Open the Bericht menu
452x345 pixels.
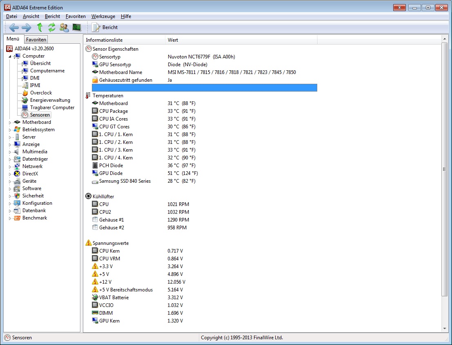(52, 16)
